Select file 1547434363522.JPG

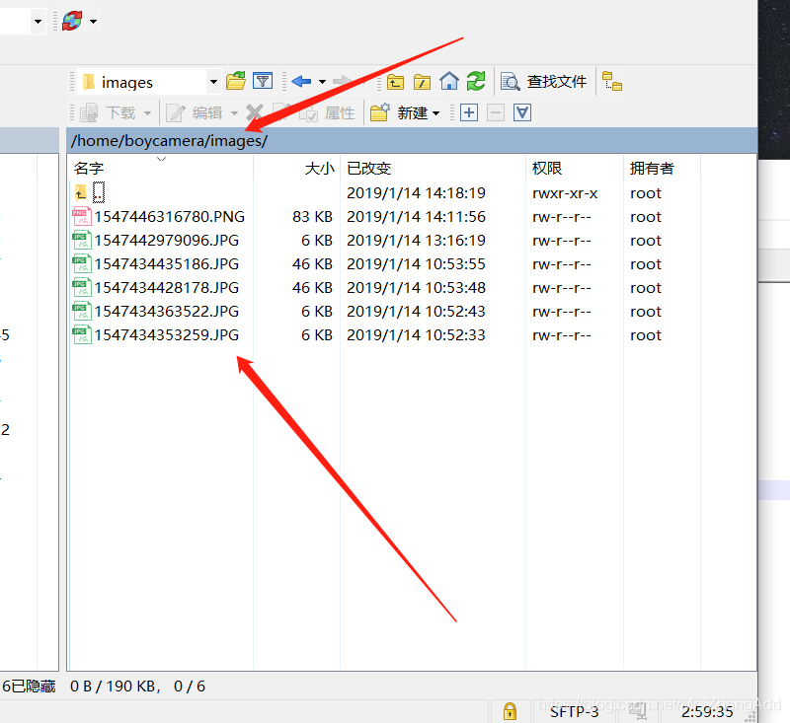[166, 311]
